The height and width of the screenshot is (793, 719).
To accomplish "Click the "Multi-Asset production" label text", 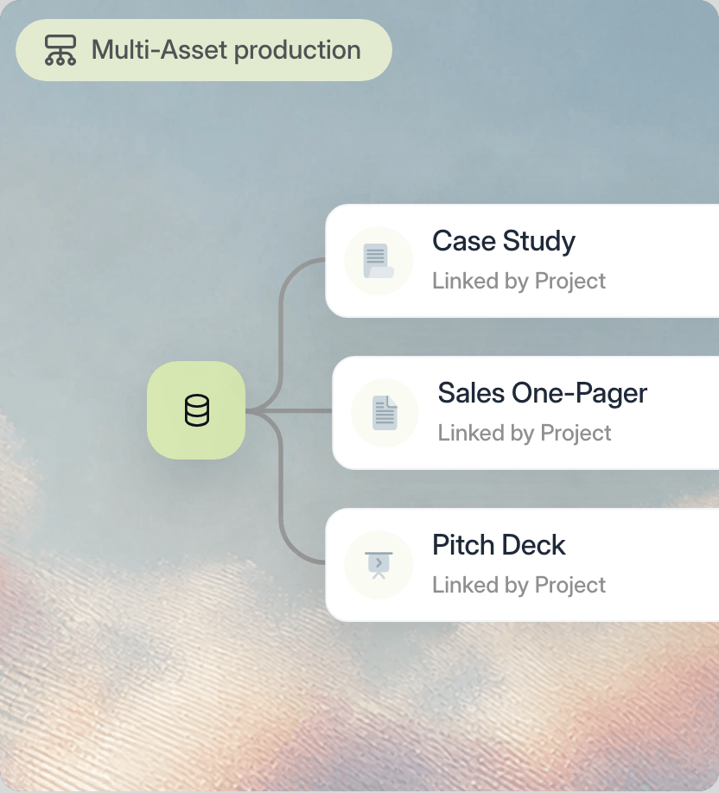I will (226, 50).
